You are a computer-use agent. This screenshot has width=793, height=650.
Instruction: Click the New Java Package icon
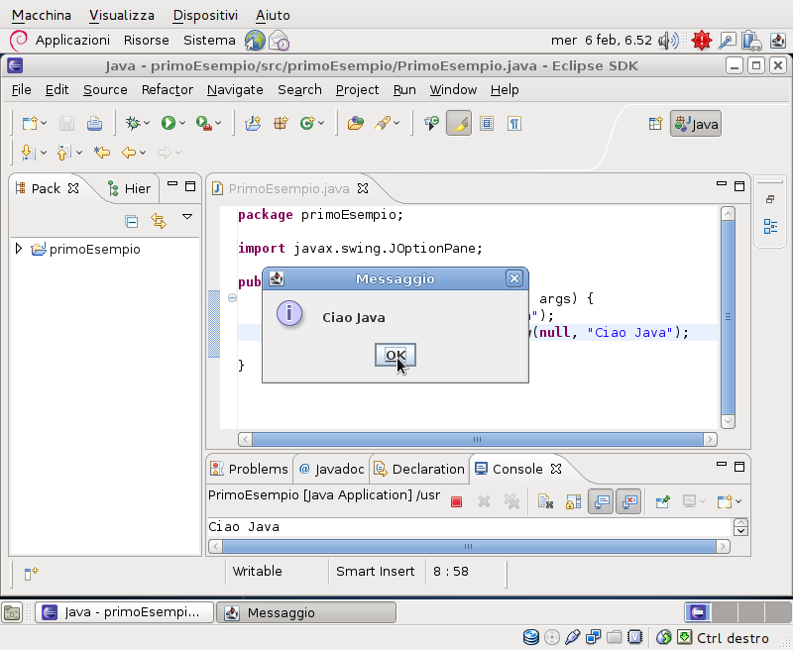(281, 123)
